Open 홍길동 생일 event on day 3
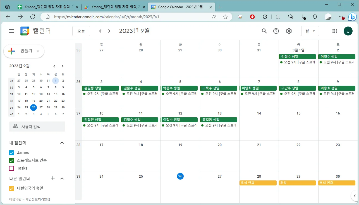The height and width of the screenshot is (205, 359). tap(100, 88)
